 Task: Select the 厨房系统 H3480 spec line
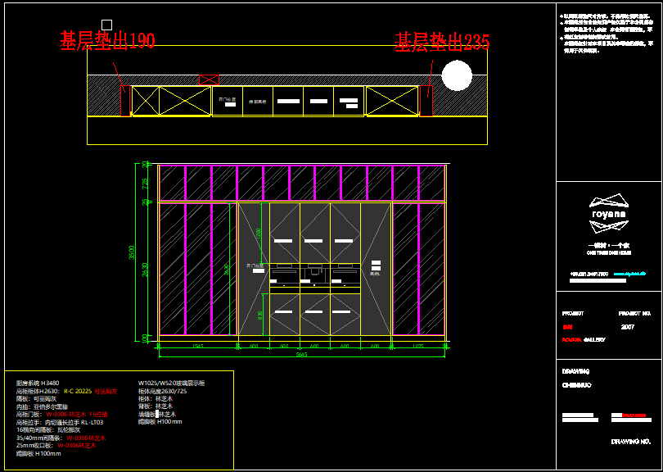click(38, 383)
